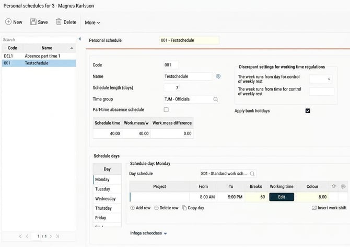Click week runs from time field

pyautogui.click(x=321, y=92)
